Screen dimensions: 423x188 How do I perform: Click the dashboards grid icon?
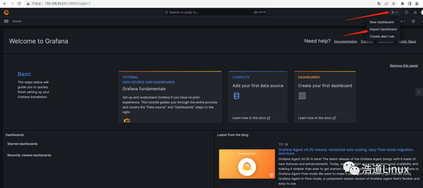tap(302, 96)
